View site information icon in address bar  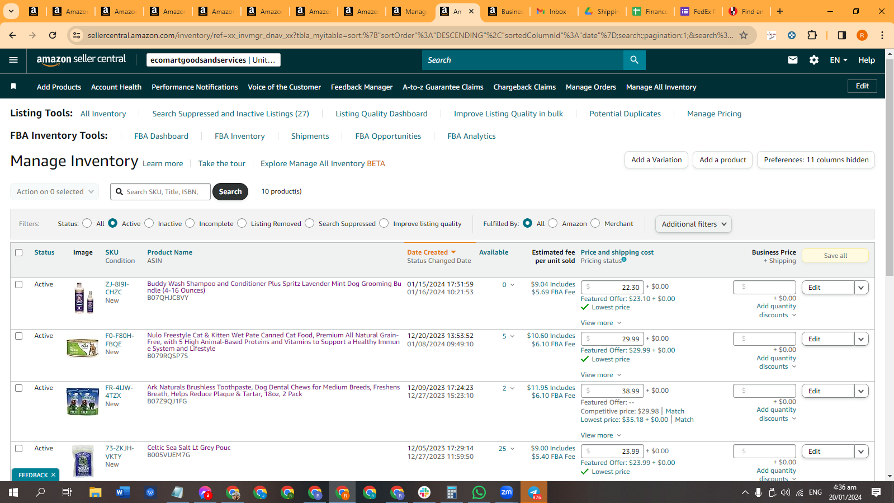pyautogui.click(x=77, y=35)
